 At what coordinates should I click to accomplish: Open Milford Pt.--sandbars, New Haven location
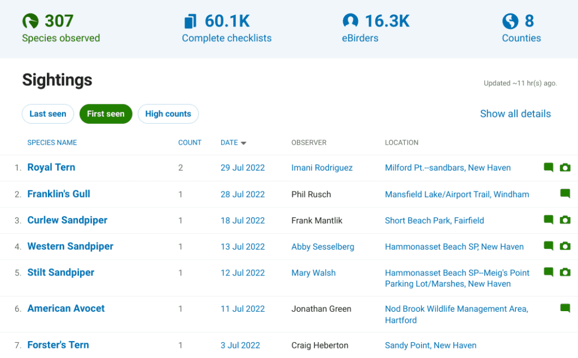tap(448, 168)
